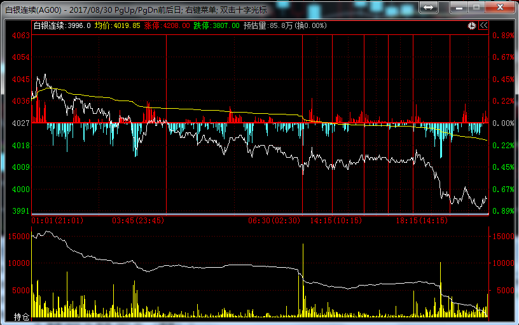
Task: Collapse the panel using the << chevron icon
Action: pos(483,25)
